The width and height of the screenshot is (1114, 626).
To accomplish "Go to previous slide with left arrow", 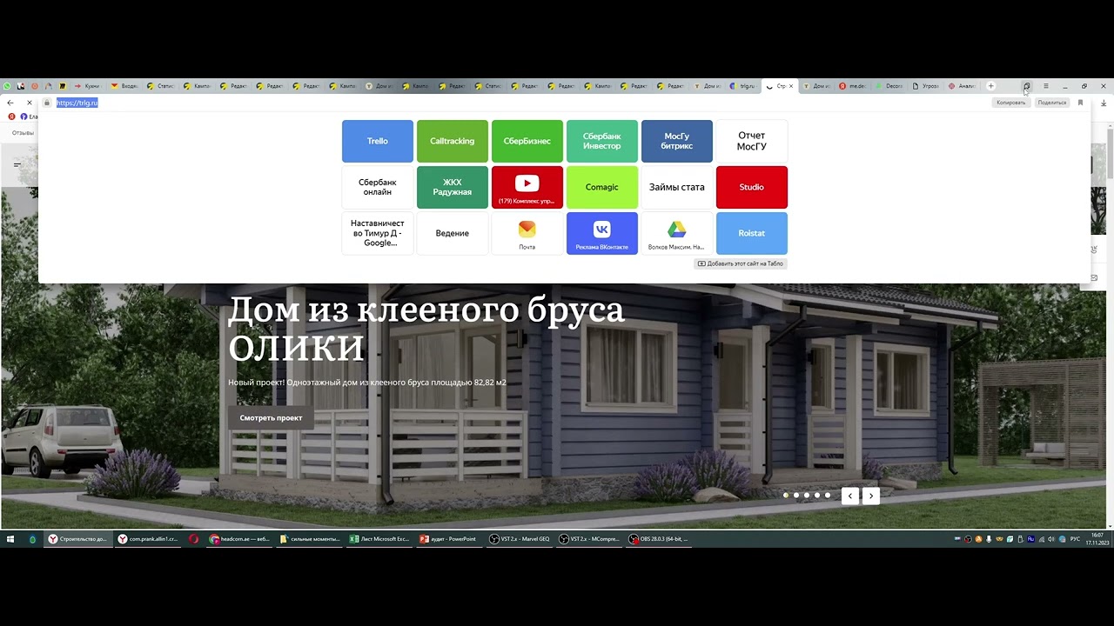I will [x=850, y=496].
